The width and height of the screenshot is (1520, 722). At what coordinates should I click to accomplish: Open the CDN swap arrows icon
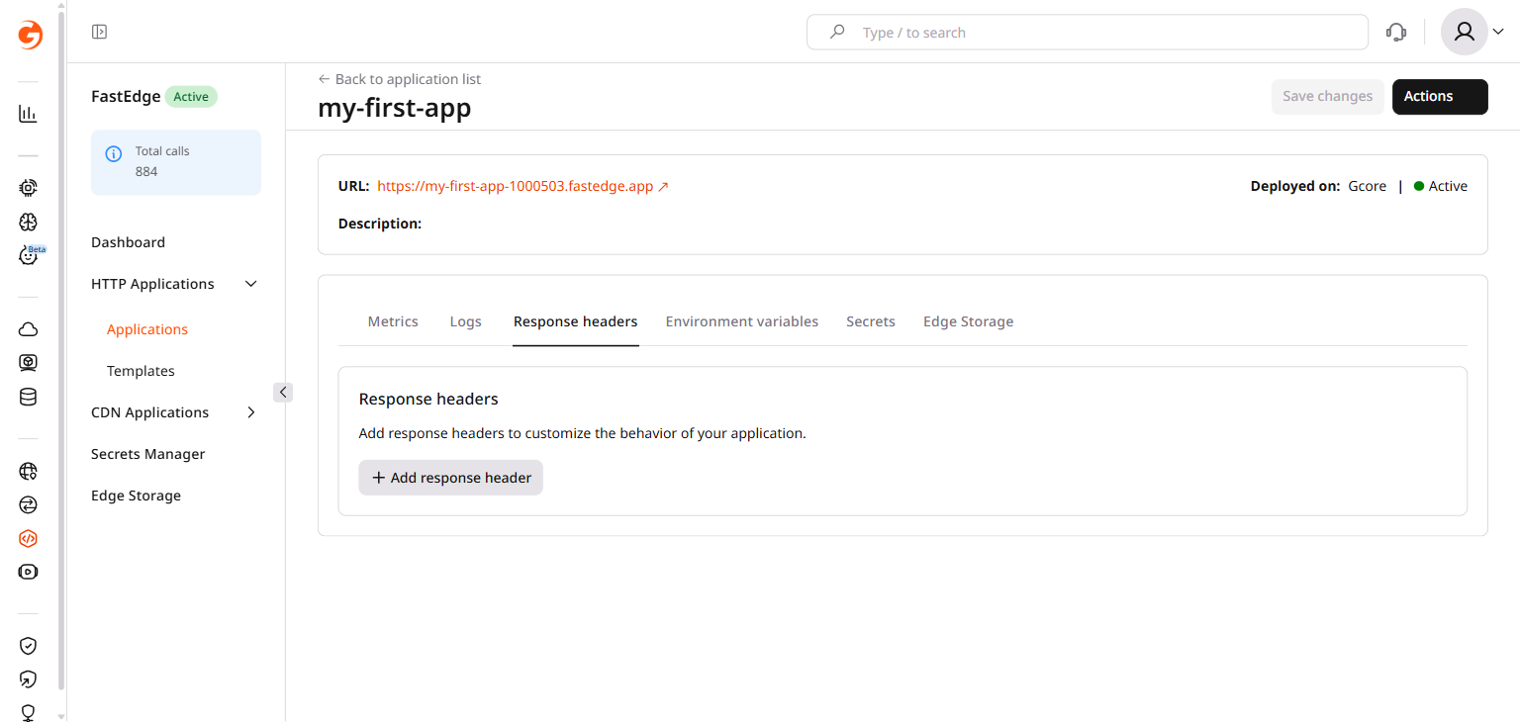(x=28, y=505)
